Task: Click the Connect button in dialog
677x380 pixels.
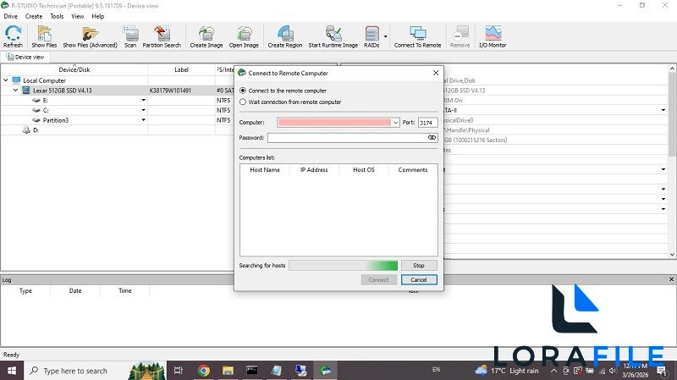Action: tap(378, 280)
